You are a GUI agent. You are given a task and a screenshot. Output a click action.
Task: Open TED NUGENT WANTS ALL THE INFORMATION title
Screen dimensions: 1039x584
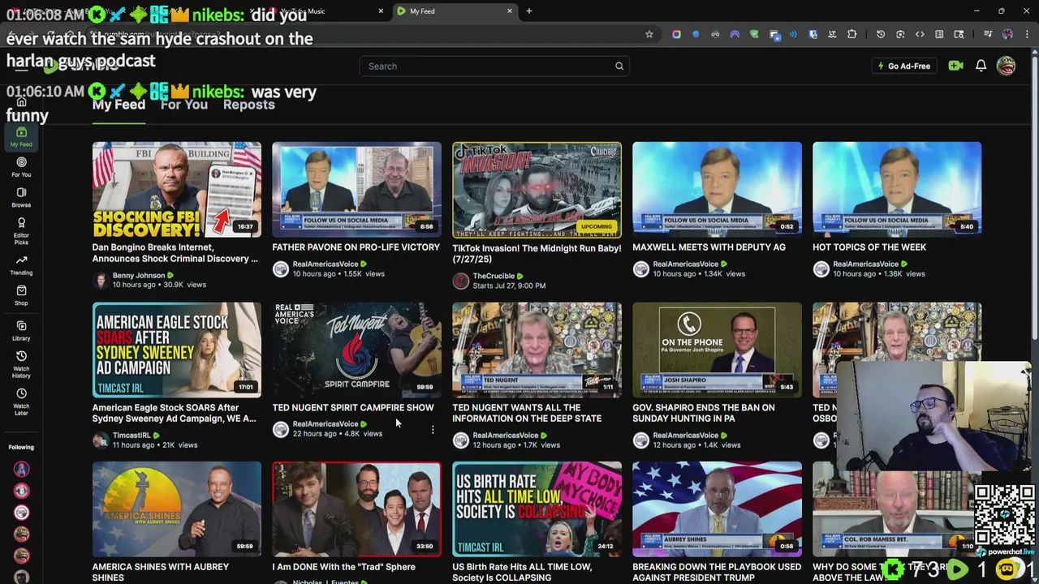(x=527, y=413)
